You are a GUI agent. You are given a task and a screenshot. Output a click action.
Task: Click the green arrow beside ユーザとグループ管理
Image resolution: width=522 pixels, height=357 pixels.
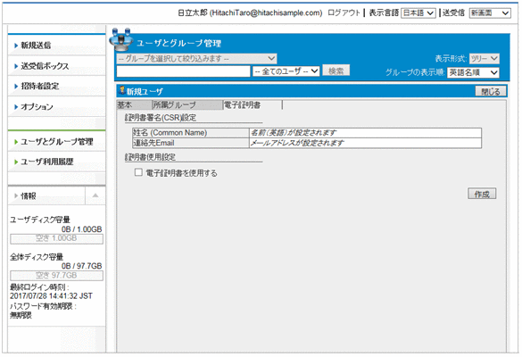pyautogui.click(x=16, y=142)
